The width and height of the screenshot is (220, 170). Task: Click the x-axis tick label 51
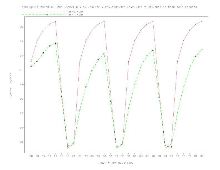(x=135, y=156)
